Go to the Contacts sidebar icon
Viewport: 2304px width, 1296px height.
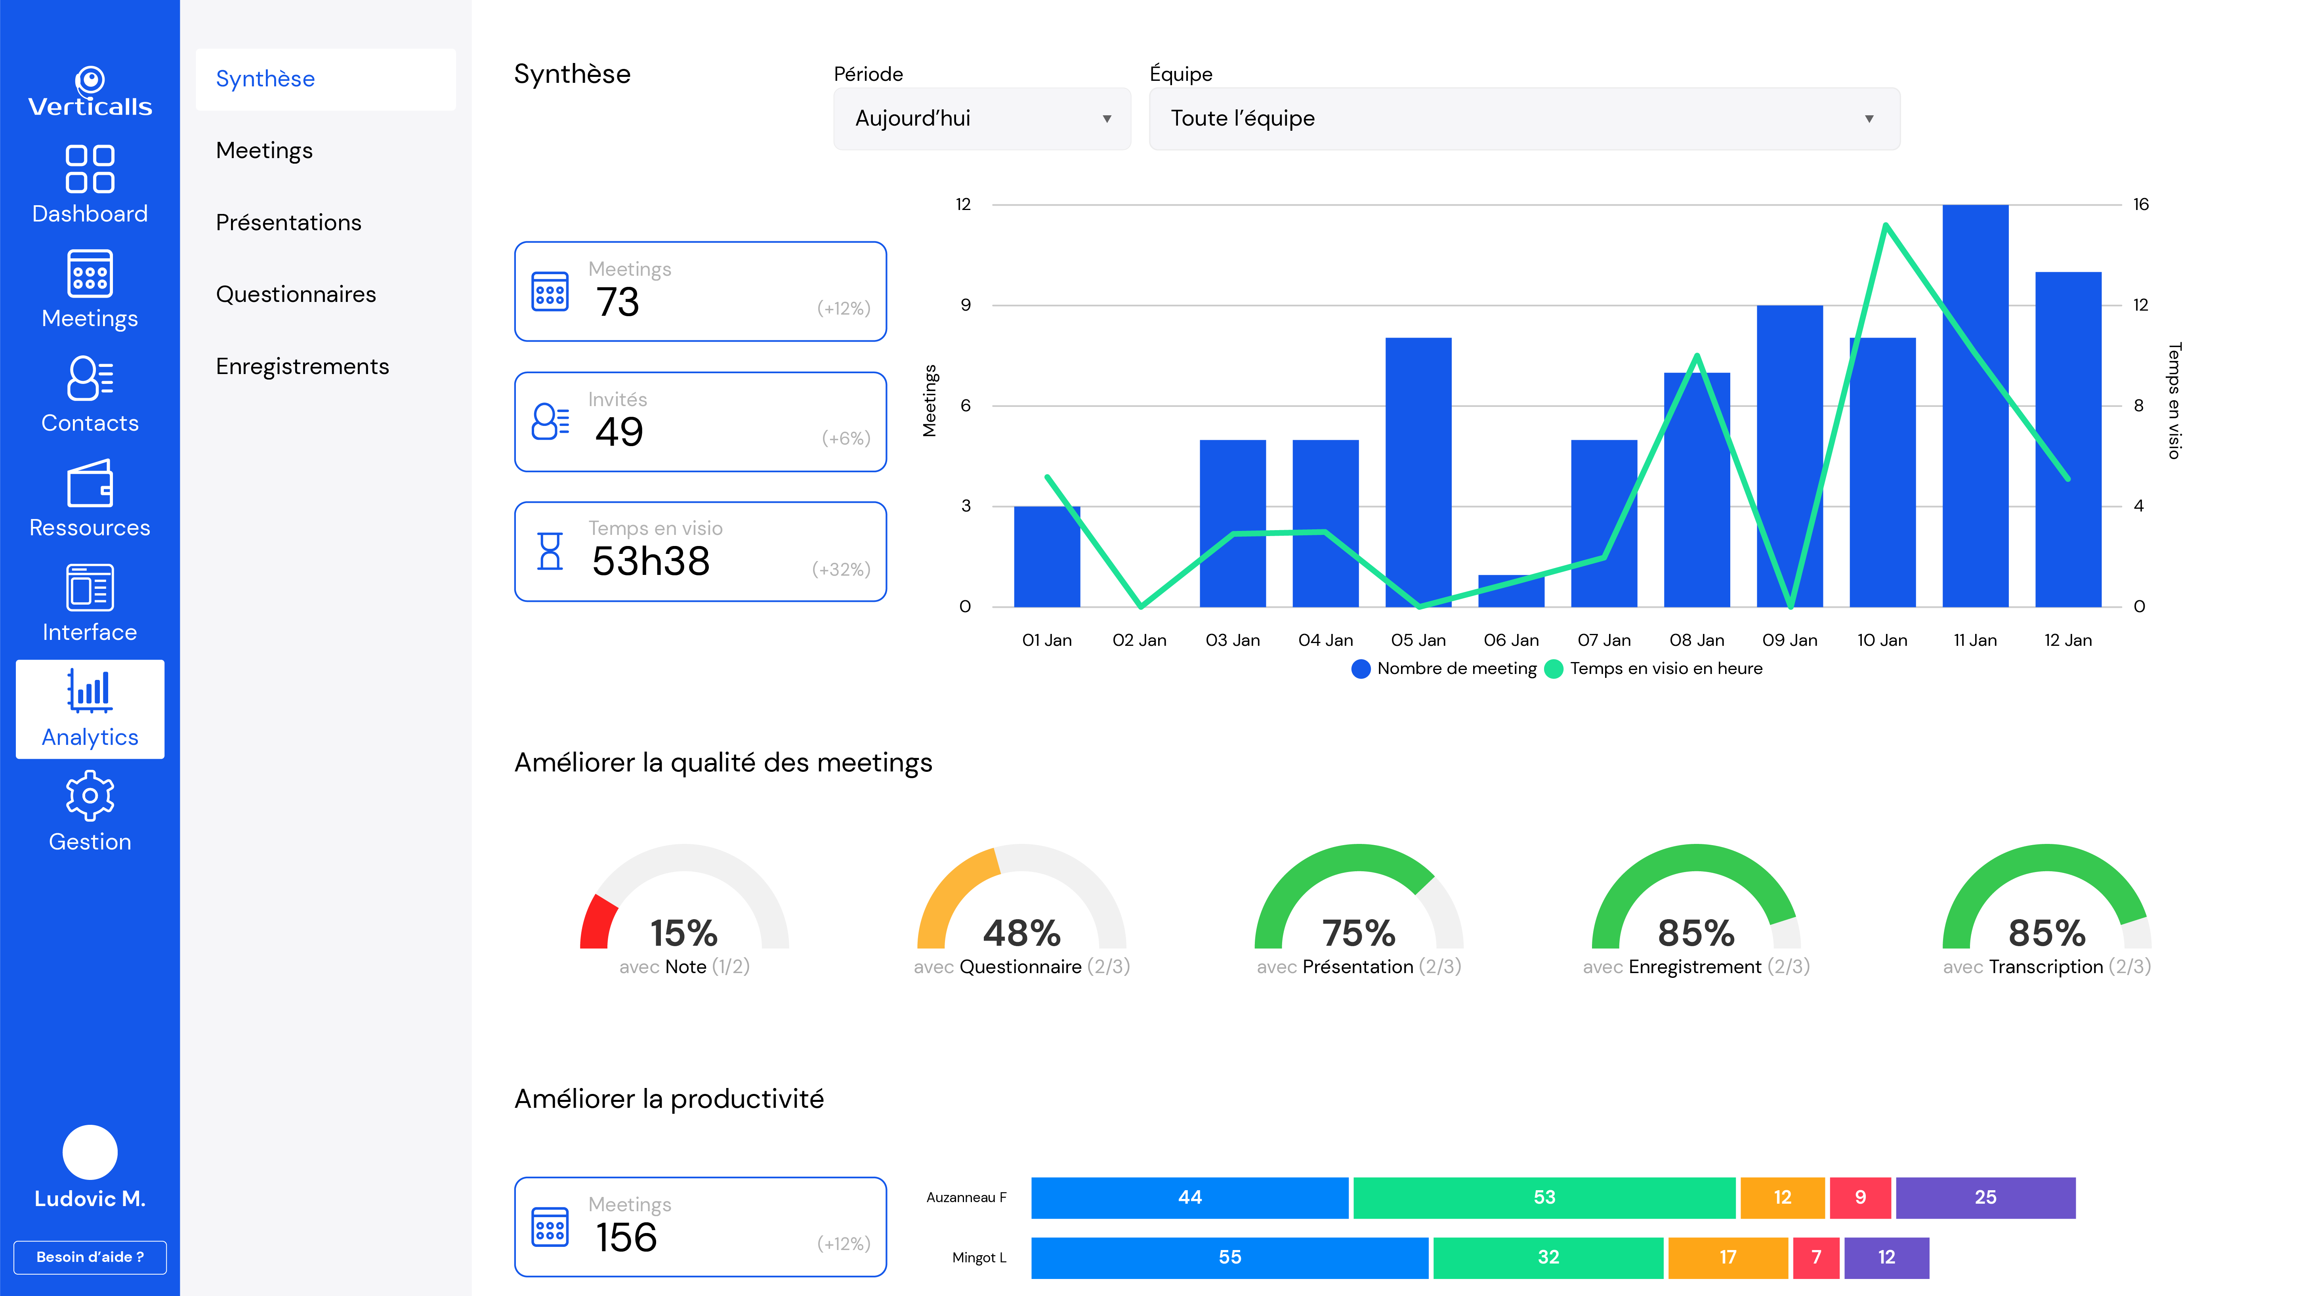90,378
